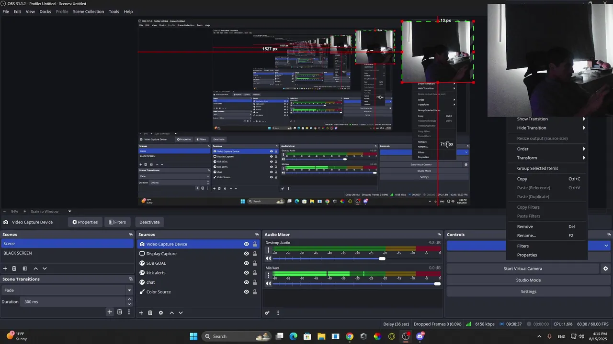Increase transition duration with up stepper

click(x=129, y=300)
